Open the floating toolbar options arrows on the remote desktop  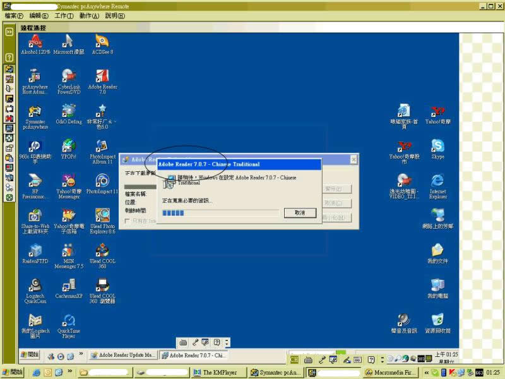point(227,342)
